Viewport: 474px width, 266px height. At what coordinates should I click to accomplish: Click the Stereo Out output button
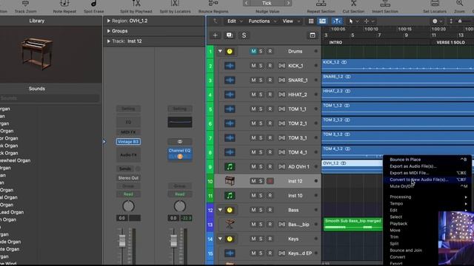tap(128, 178)
